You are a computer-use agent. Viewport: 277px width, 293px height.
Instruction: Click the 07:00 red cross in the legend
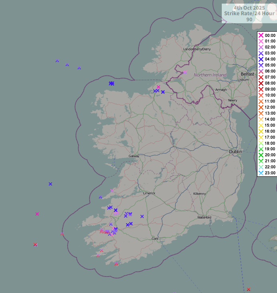(x=261, y=77)
